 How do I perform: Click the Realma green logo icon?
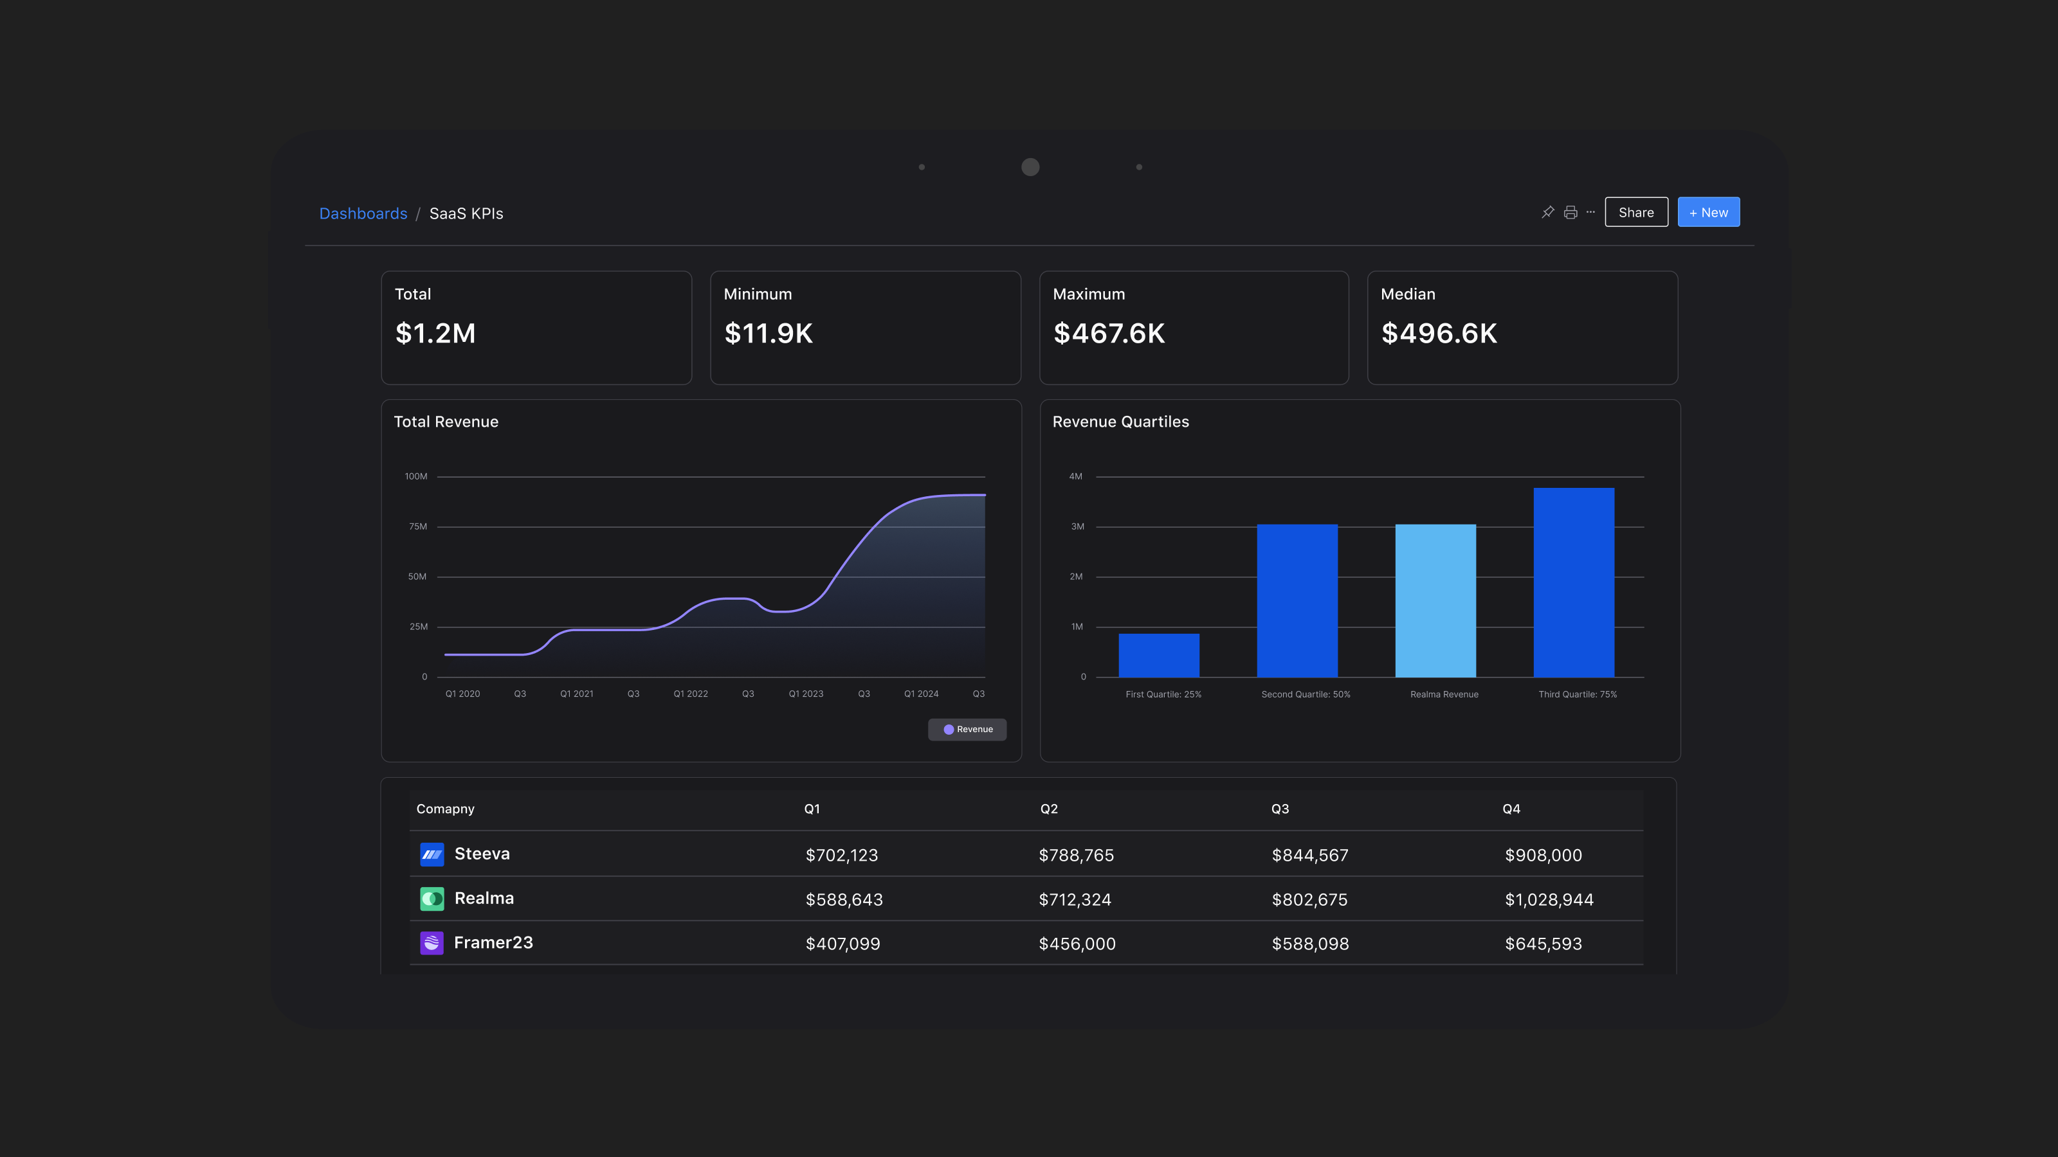point(432,899)
